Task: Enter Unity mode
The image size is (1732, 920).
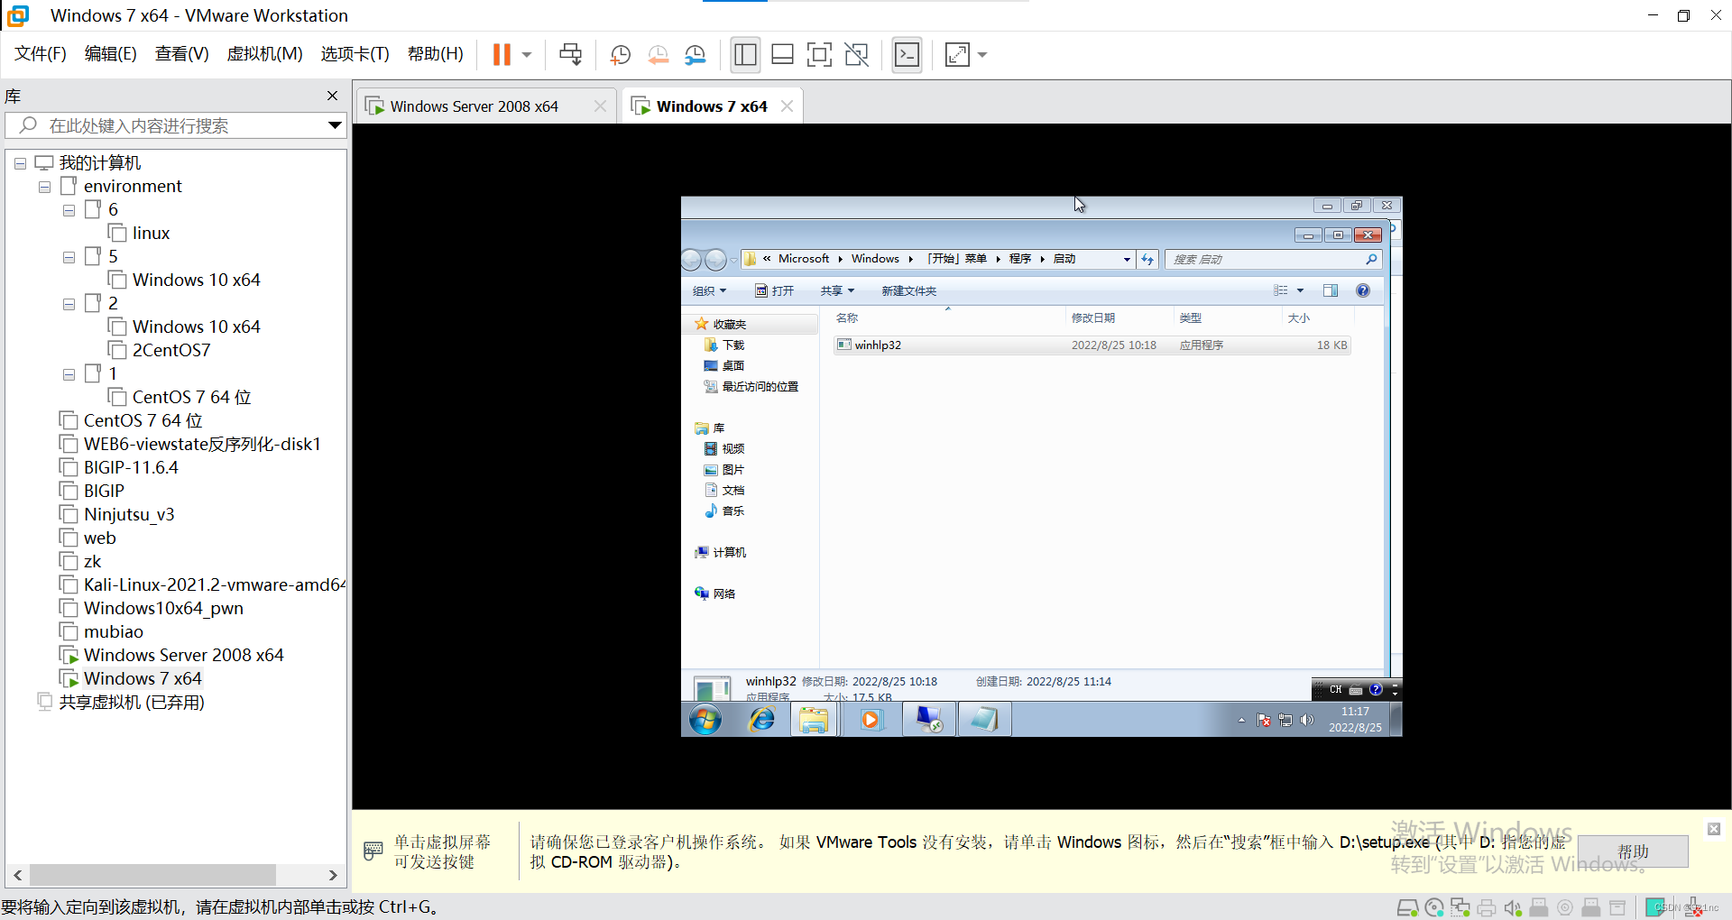Action: tap(856, 55)
